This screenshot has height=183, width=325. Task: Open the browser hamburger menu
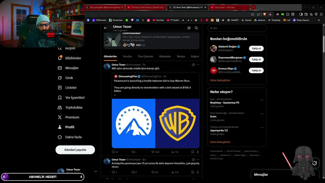pos(321,14)
